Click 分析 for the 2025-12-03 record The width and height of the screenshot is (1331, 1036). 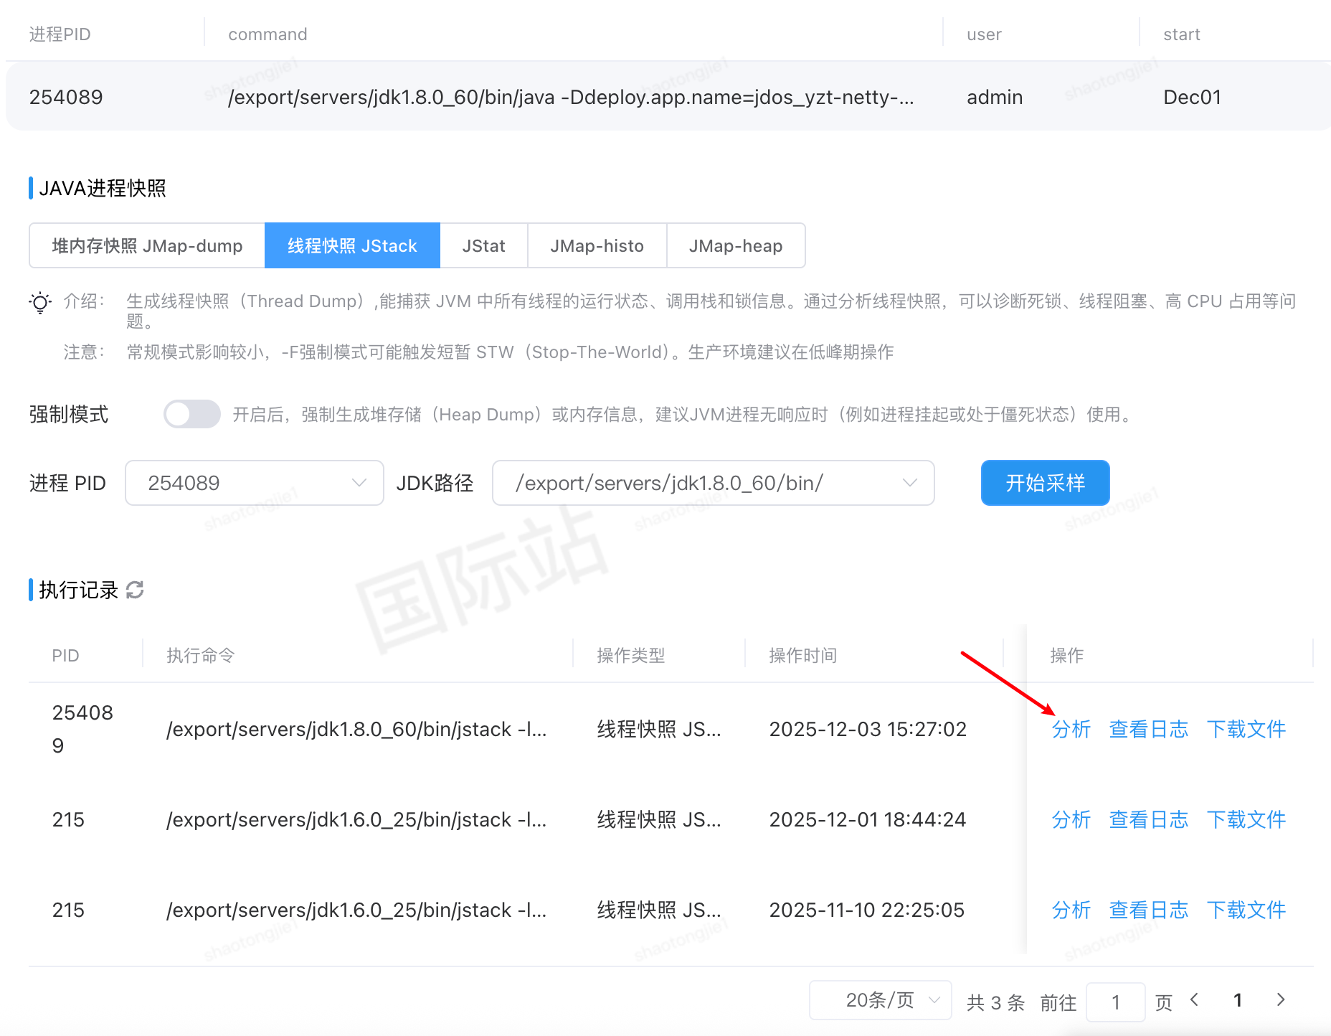pyautogui.click(x=1071, y=729)
